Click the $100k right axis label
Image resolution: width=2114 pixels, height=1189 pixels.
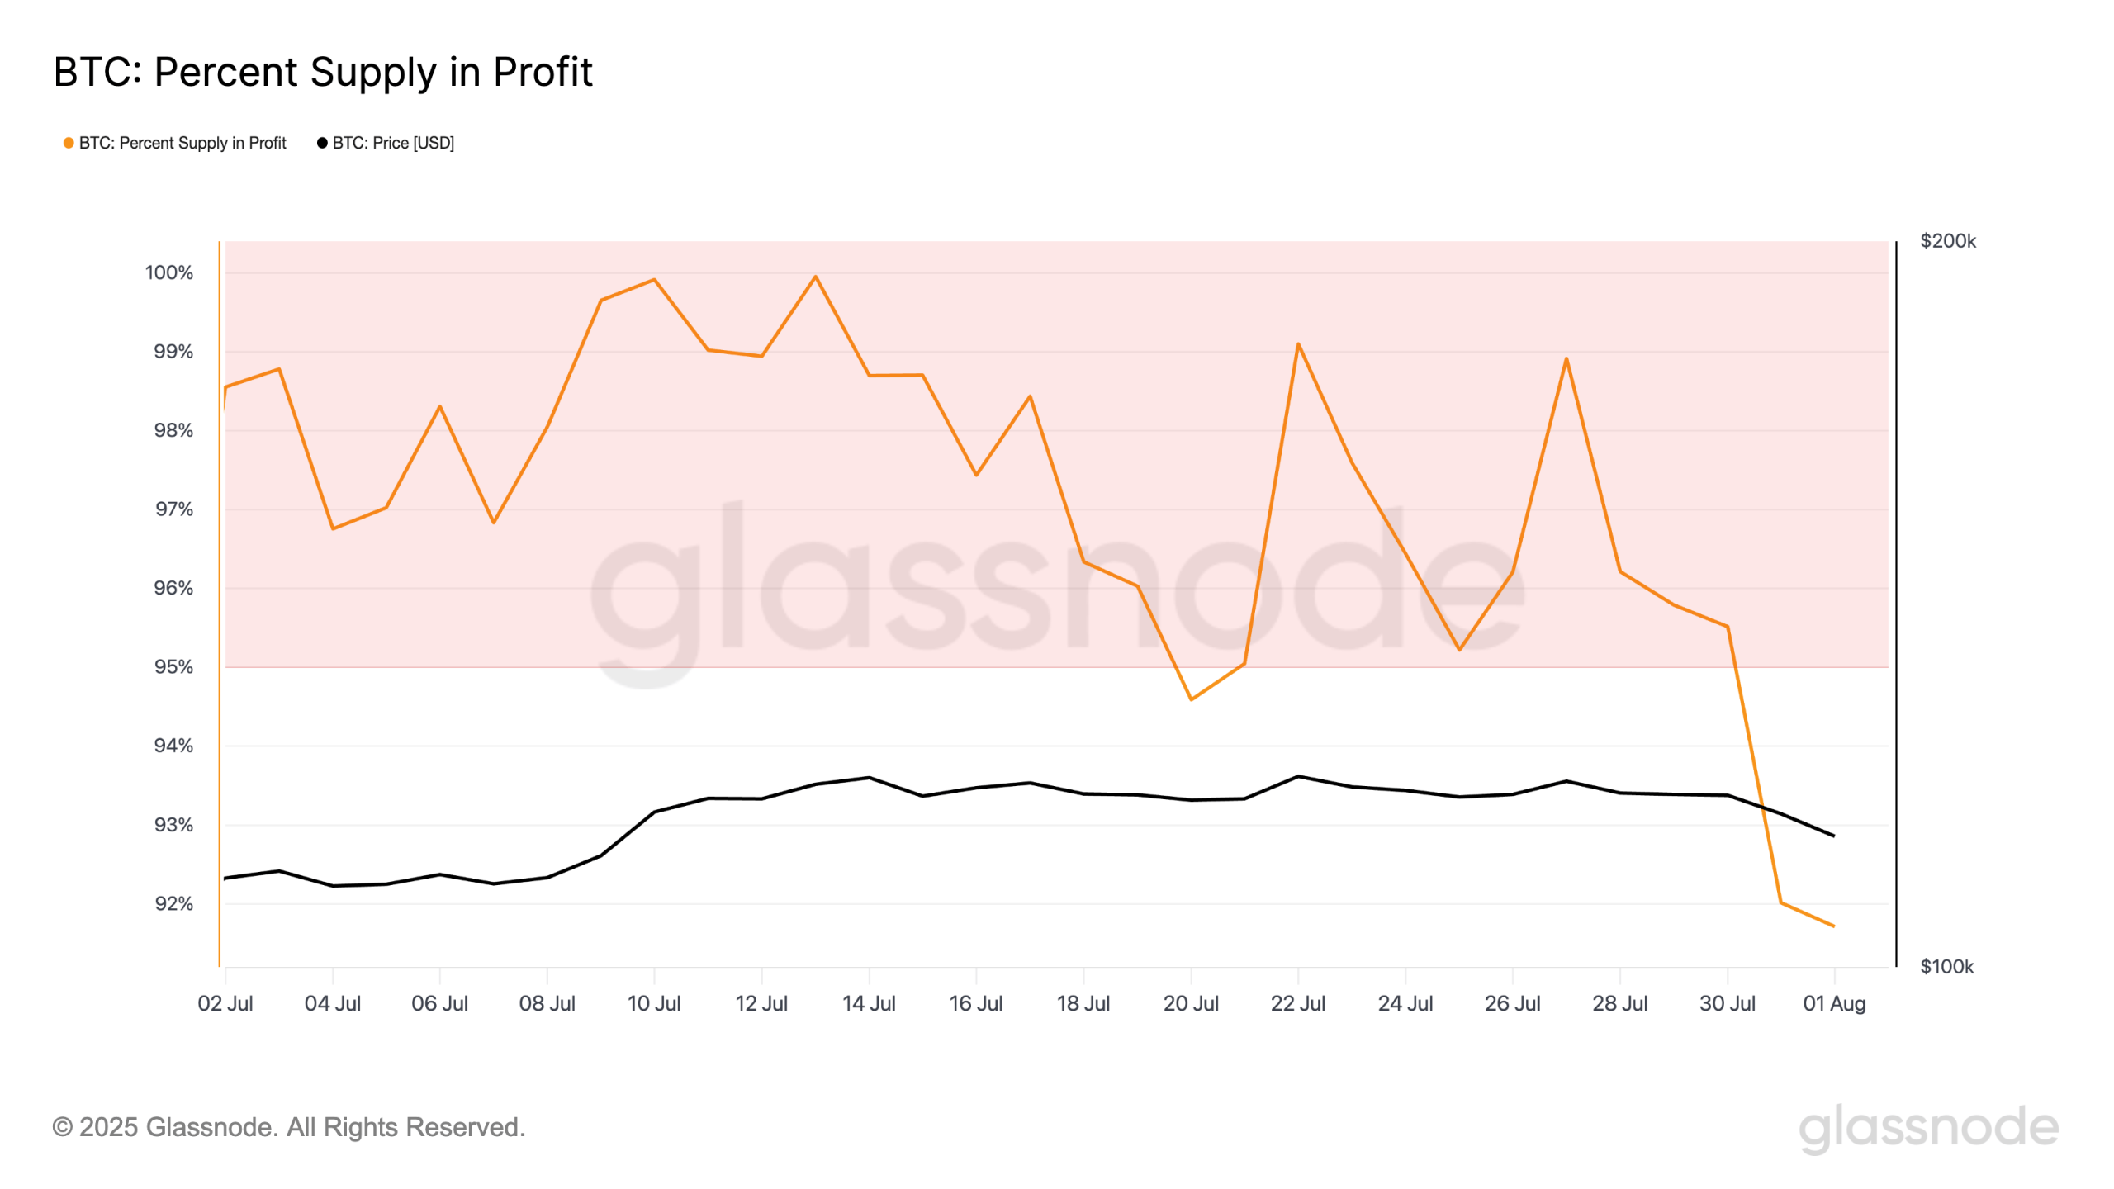click(x=1946, y=966)
